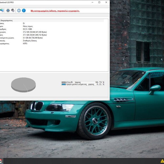Maximize the Hard Disk Sentinel window
This screenshot has width=164, height=164.
(x=99, y=2)
